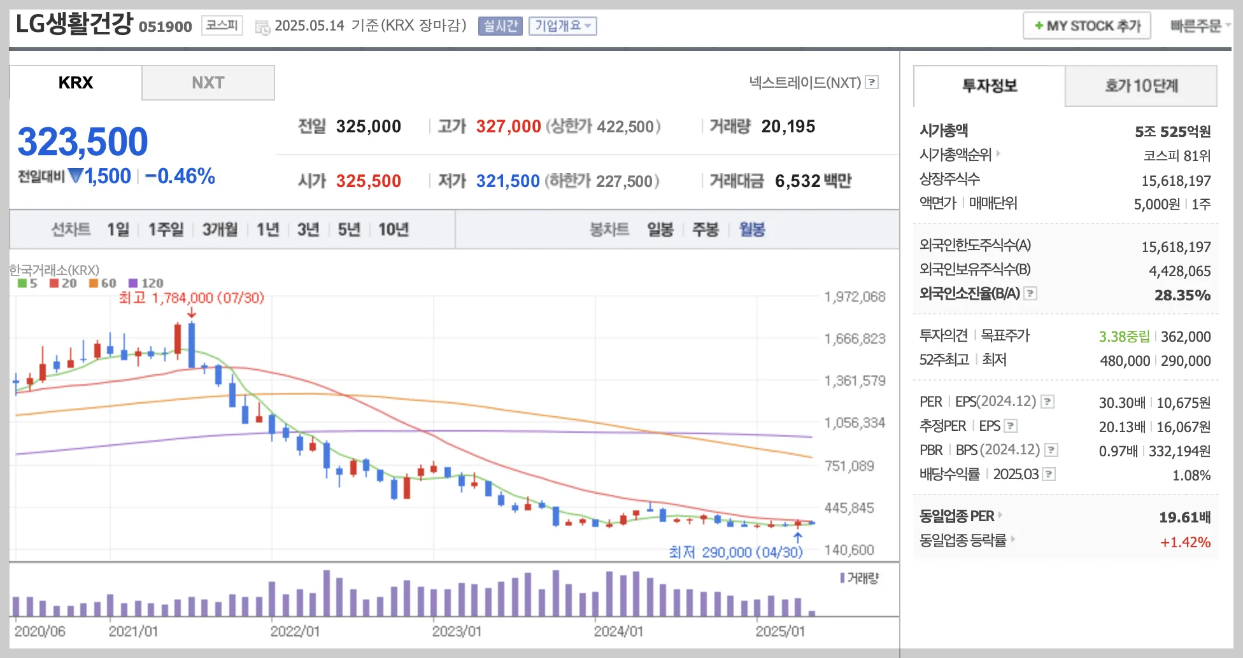Viewport: 1243px width, 658px height.
Task: Open the 외국인소진율 help question icon
Action: coord(1030,293)
